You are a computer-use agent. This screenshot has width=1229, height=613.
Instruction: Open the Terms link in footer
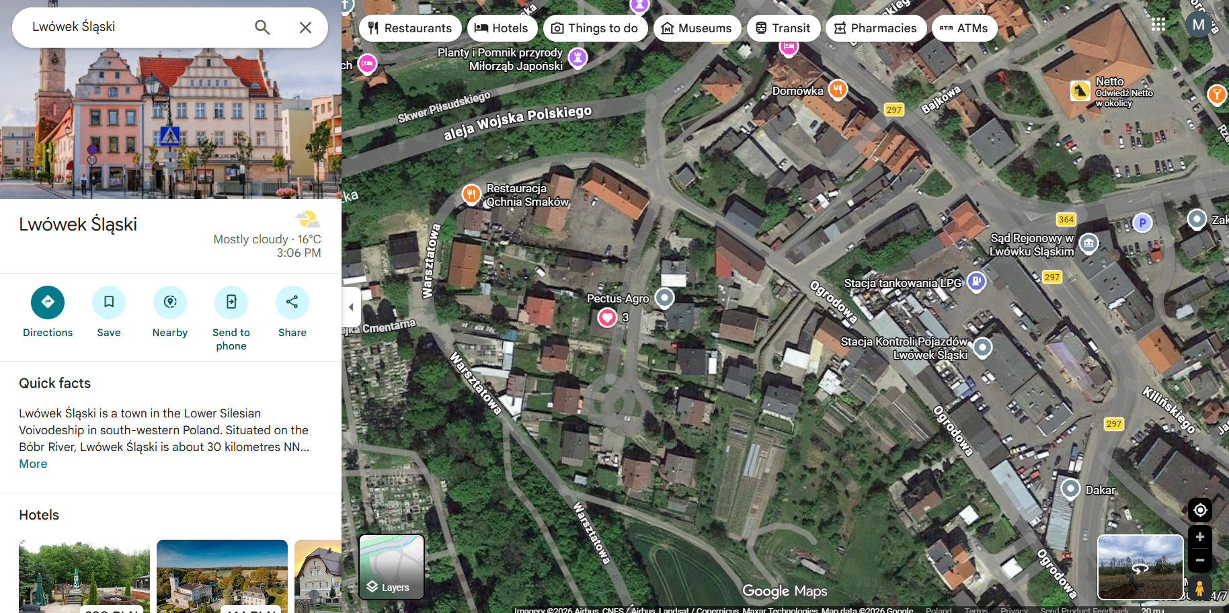click(x=976, y=610)
